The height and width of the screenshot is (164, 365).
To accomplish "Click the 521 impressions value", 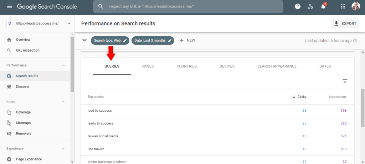I will coord(344,136).
